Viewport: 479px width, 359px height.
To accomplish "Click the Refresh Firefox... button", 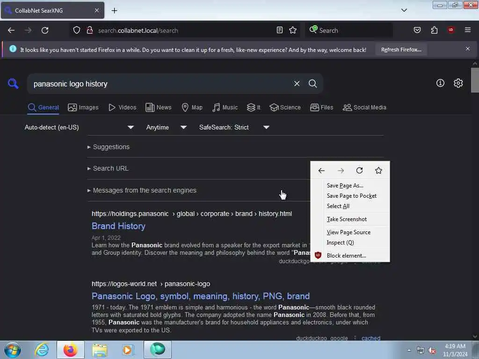I will coord(401,50).
